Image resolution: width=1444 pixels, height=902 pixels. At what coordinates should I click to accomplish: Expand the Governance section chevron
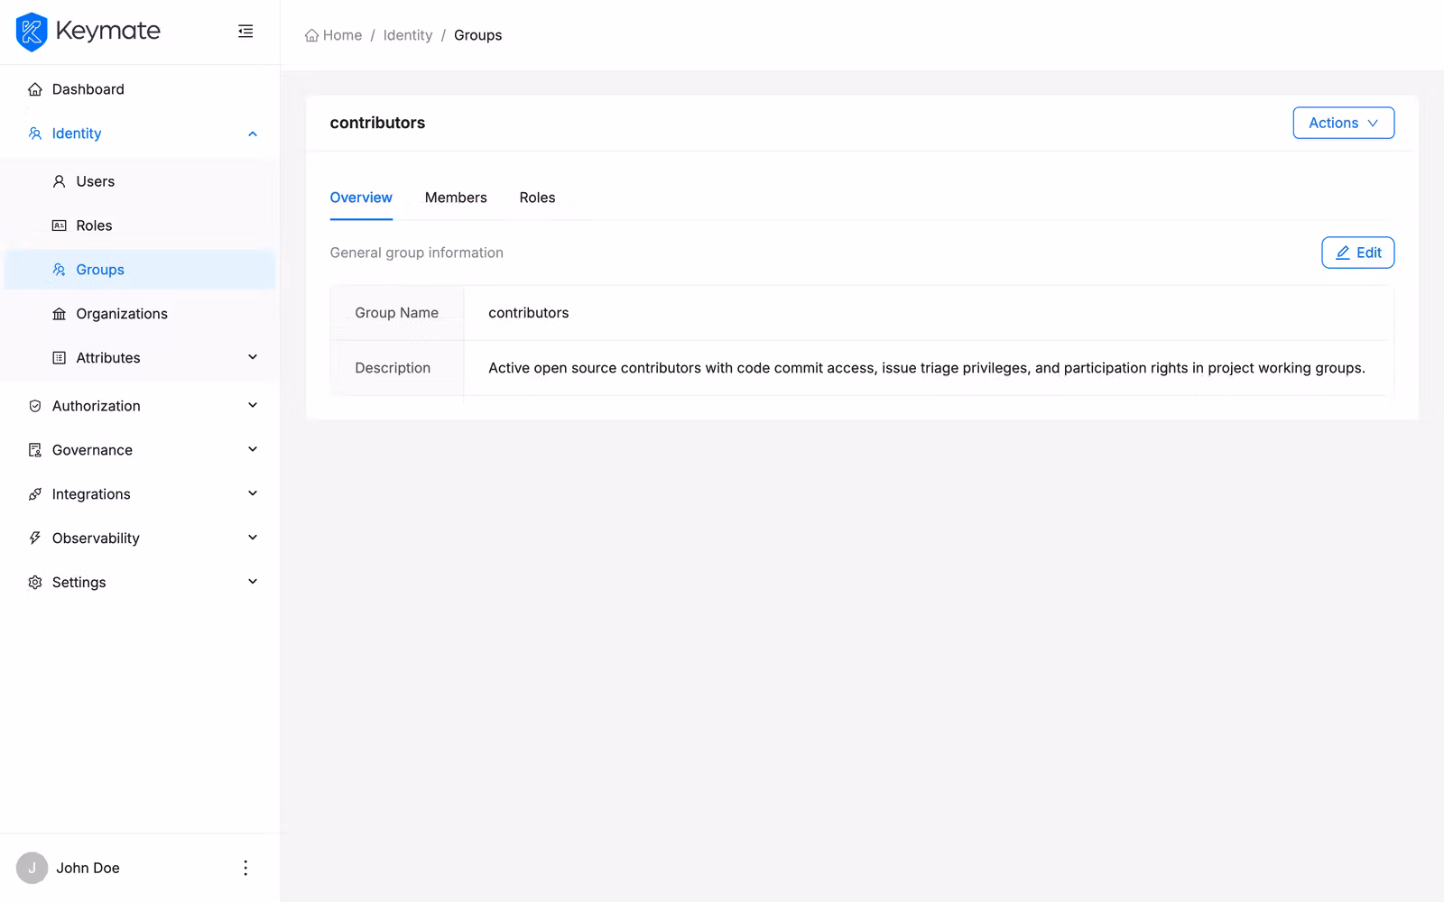[253, 450]
